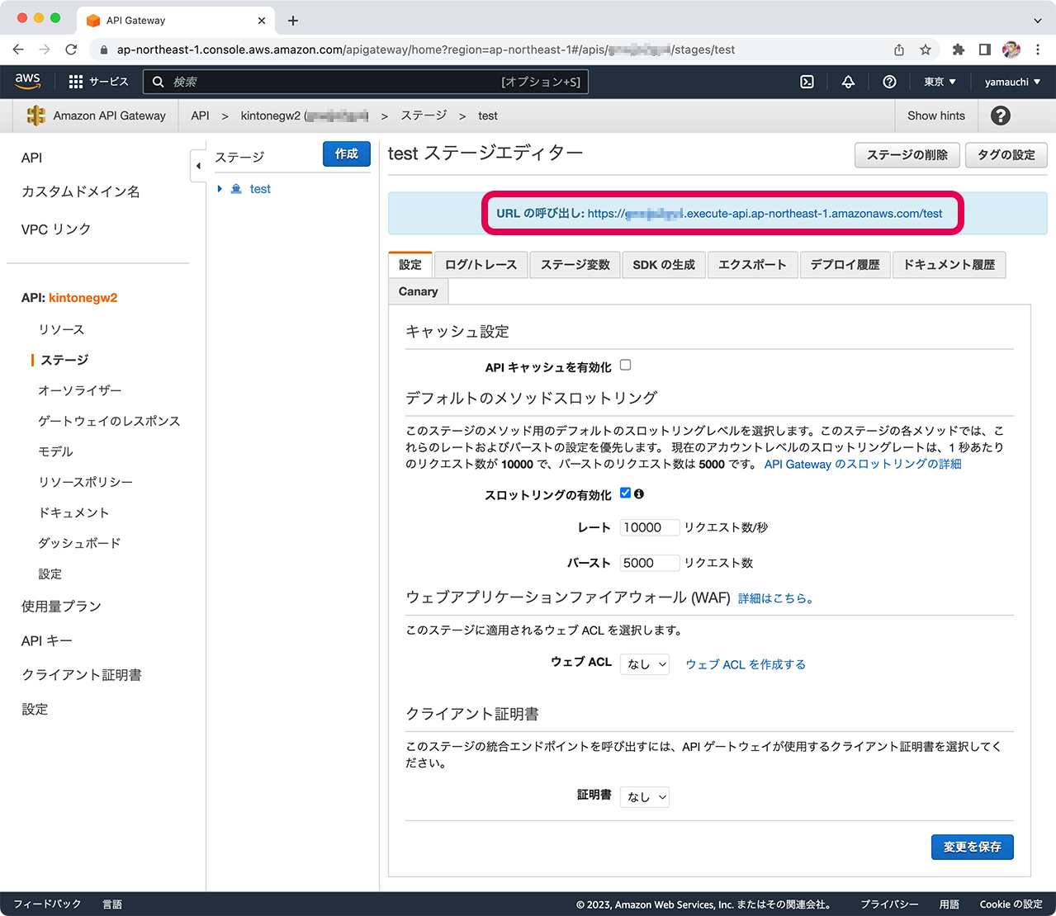Viewport: 1056px width, 916px height.
Task: Open the client certificate dropdown
Action: click(645, 796)
